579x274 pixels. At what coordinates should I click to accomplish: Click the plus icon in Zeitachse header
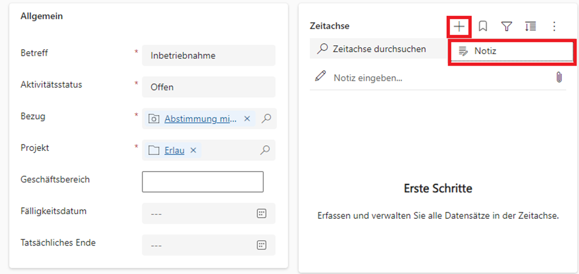point(459,26)
